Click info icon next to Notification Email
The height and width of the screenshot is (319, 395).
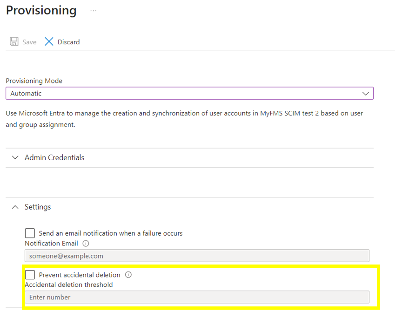click(86, 244)
